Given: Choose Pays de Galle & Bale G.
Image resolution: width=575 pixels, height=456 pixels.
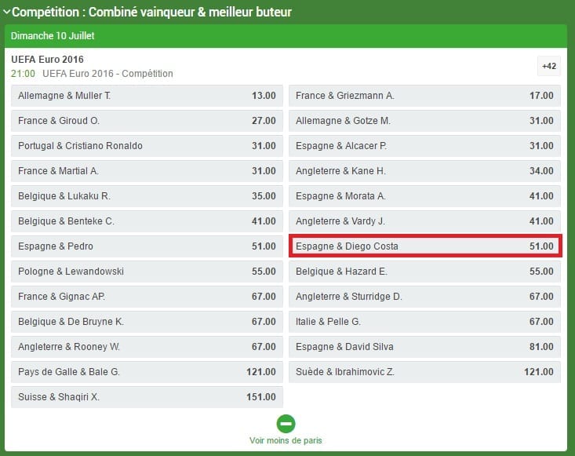Looking at the screenshot, I should click(147, 372).
